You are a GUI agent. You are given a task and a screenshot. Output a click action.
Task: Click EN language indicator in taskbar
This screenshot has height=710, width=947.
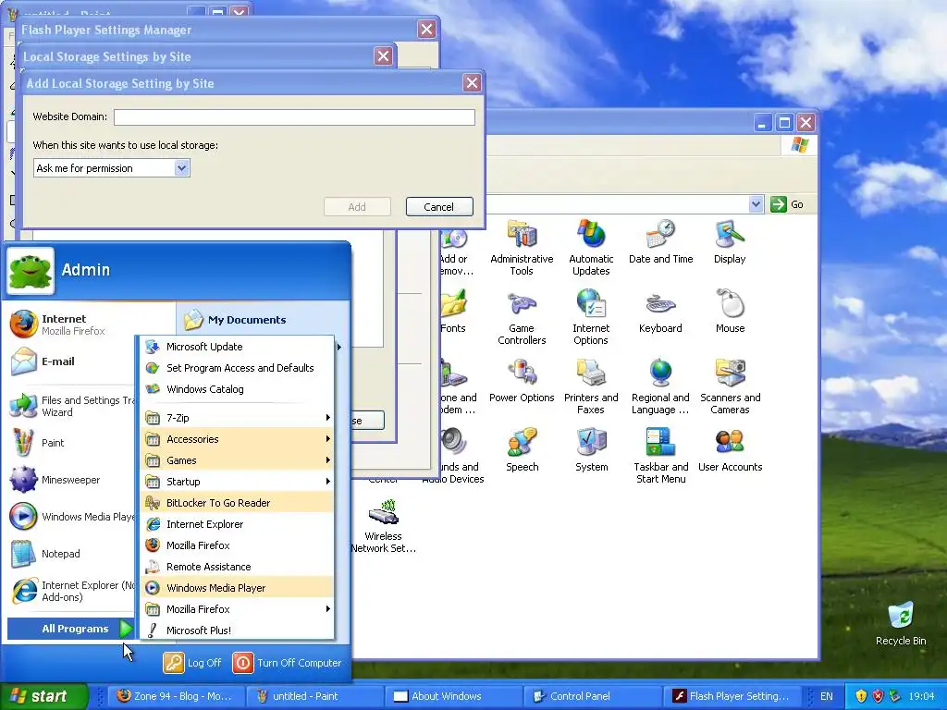click(x=826, y=696)
